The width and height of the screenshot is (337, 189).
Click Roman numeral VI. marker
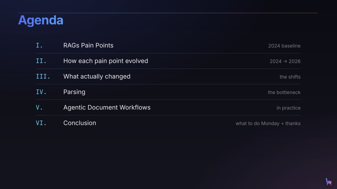click(x=41, y=123)
